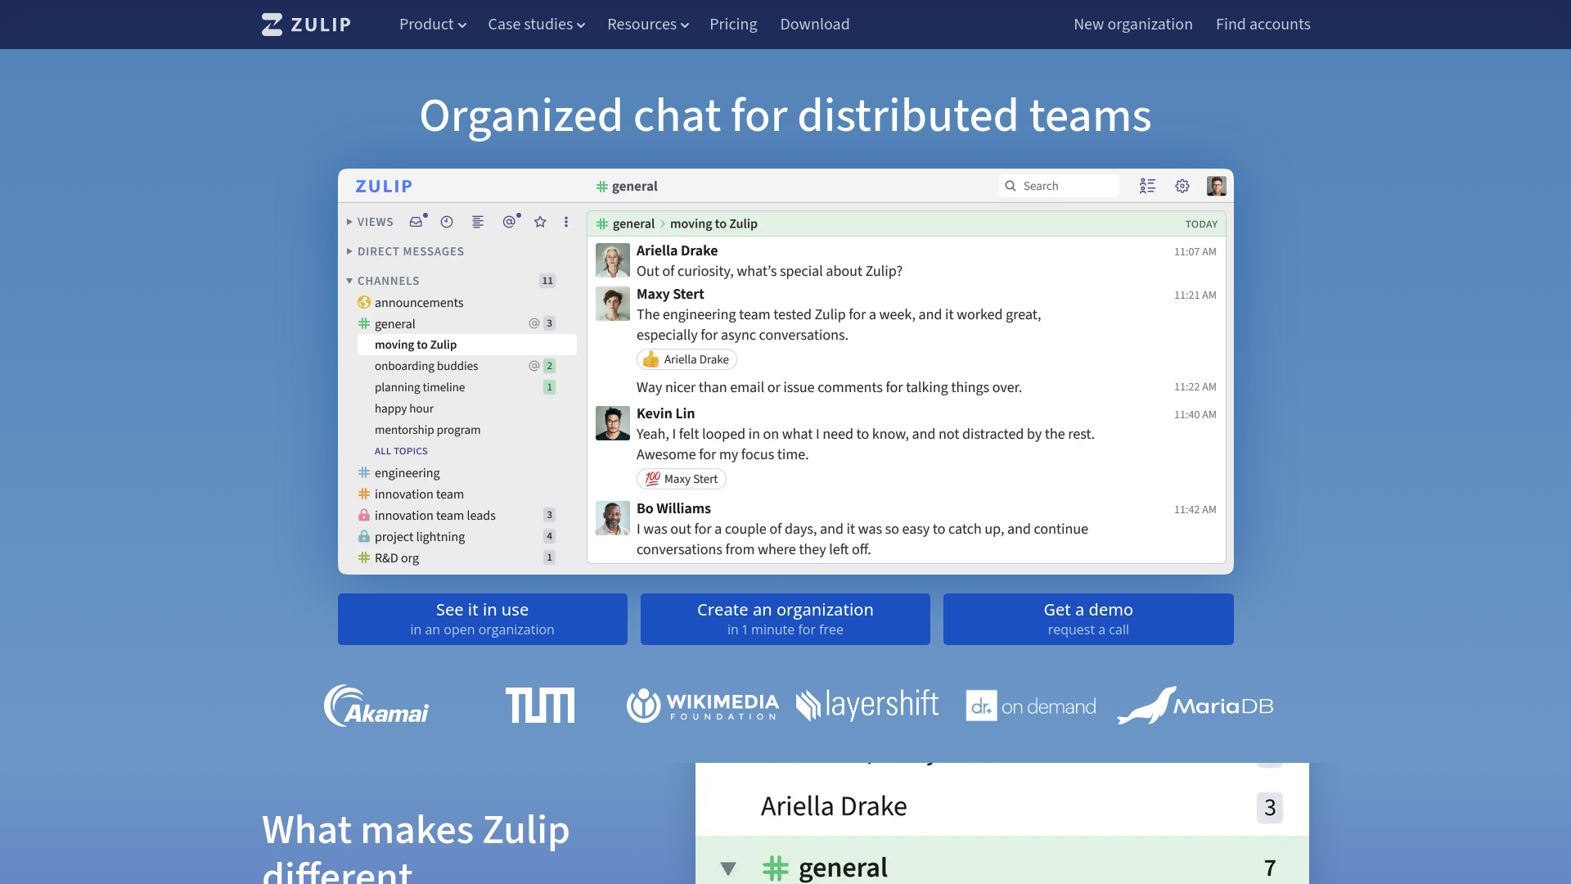Select the mentorship program topic
The height and width of the screenshot is (884, 1571).
[x=427, y=430]
